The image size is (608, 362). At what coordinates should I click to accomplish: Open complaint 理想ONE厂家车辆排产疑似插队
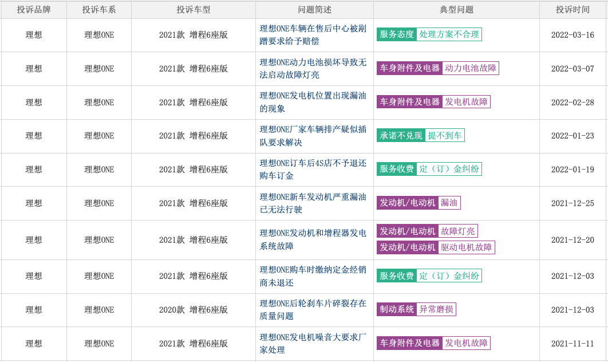coord(313,136)
